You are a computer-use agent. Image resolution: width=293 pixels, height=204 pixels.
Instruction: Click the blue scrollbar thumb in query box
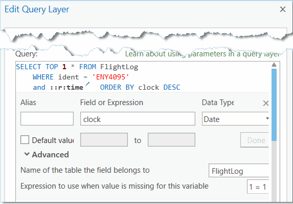(274, 105)
